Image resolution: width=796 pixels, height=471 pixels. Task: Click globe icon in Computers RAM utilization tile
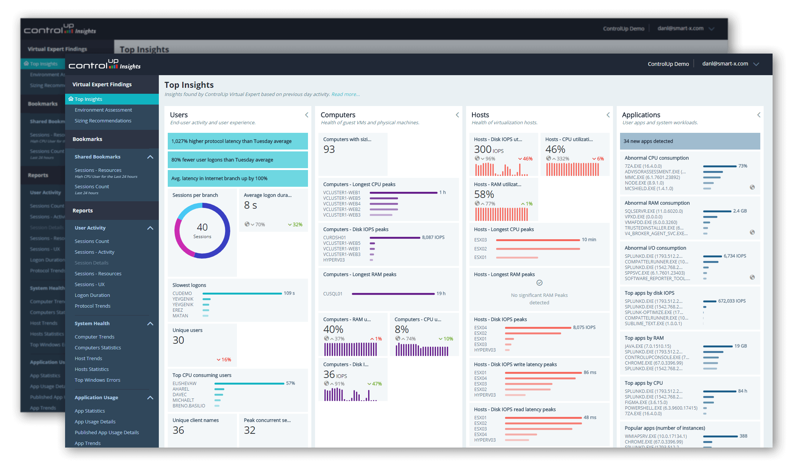326,339
